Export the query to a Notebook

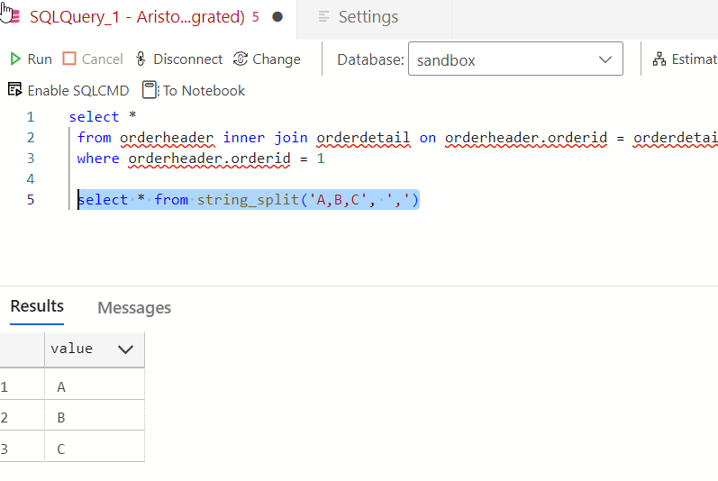194,90
